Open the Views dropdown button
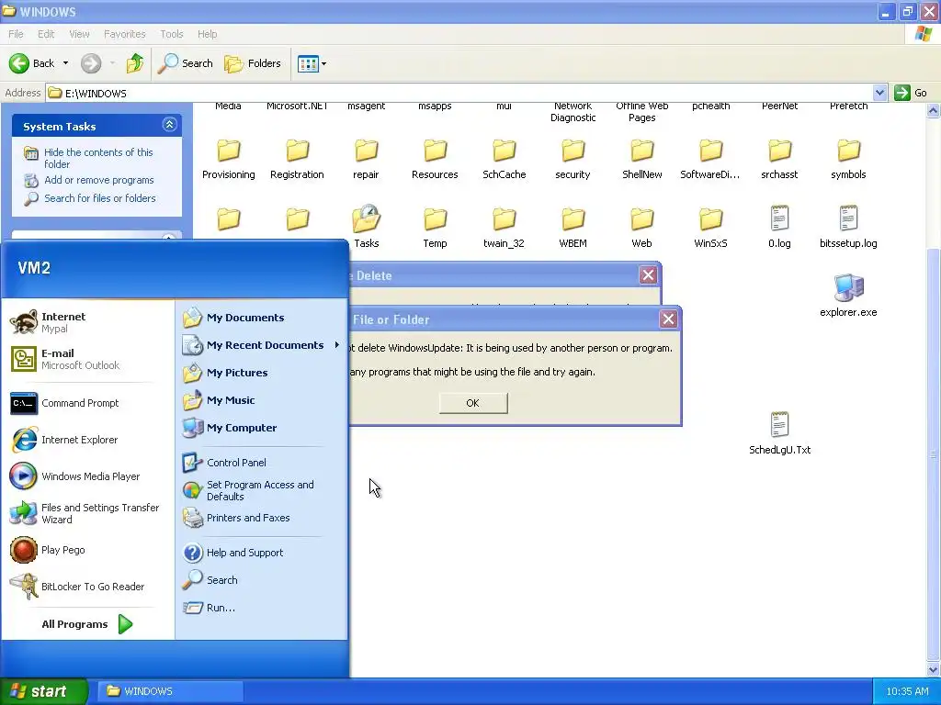The width and height of the screenshot is (941, 705). pyautogui.click(x=312, y=63)
